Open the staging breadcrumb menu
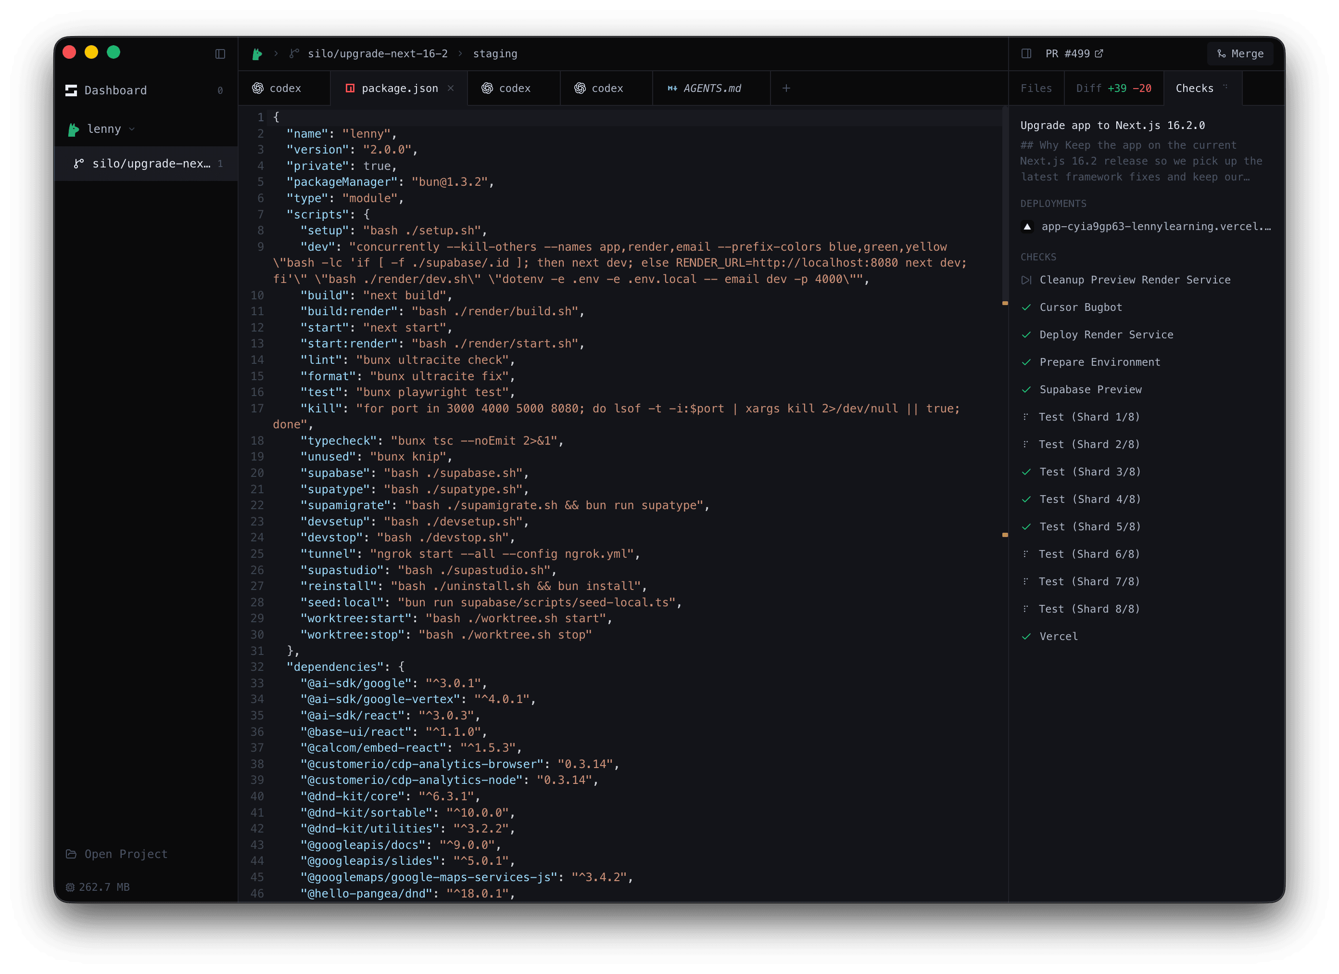 [x=495, y=53]
